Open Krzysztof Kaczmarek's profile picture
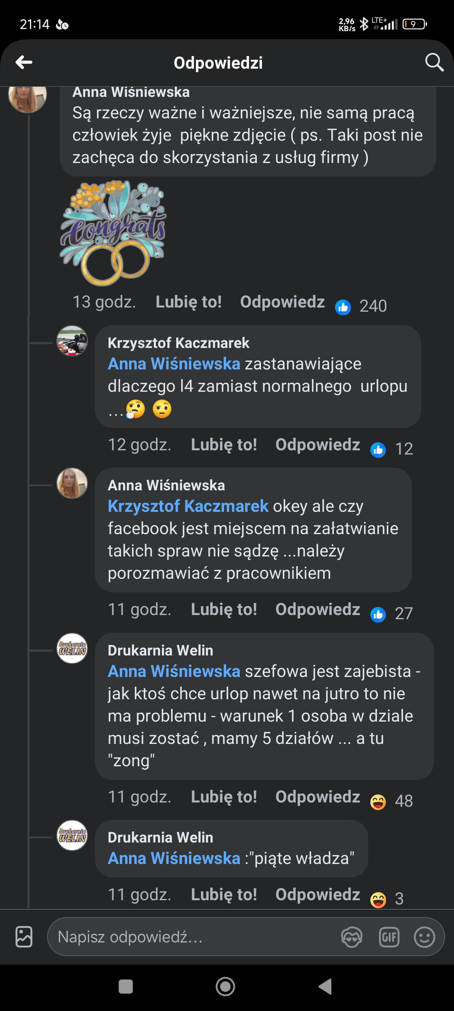Screen dimensions: 454x1011 72,341
